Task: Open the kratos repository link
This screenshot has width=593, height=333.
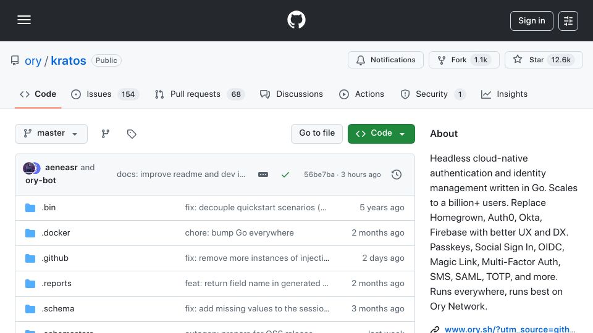Action: click(69, 61)
